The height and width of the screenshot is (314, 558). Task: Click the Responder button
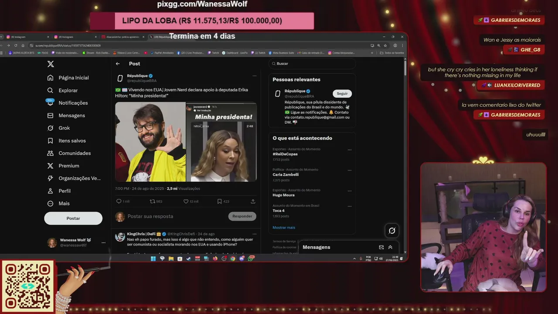click(242, 216)
